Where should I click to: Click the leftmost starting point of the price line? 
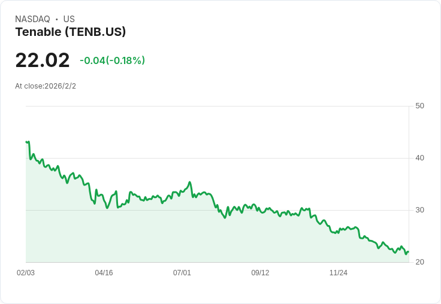[x=26, y=142]
